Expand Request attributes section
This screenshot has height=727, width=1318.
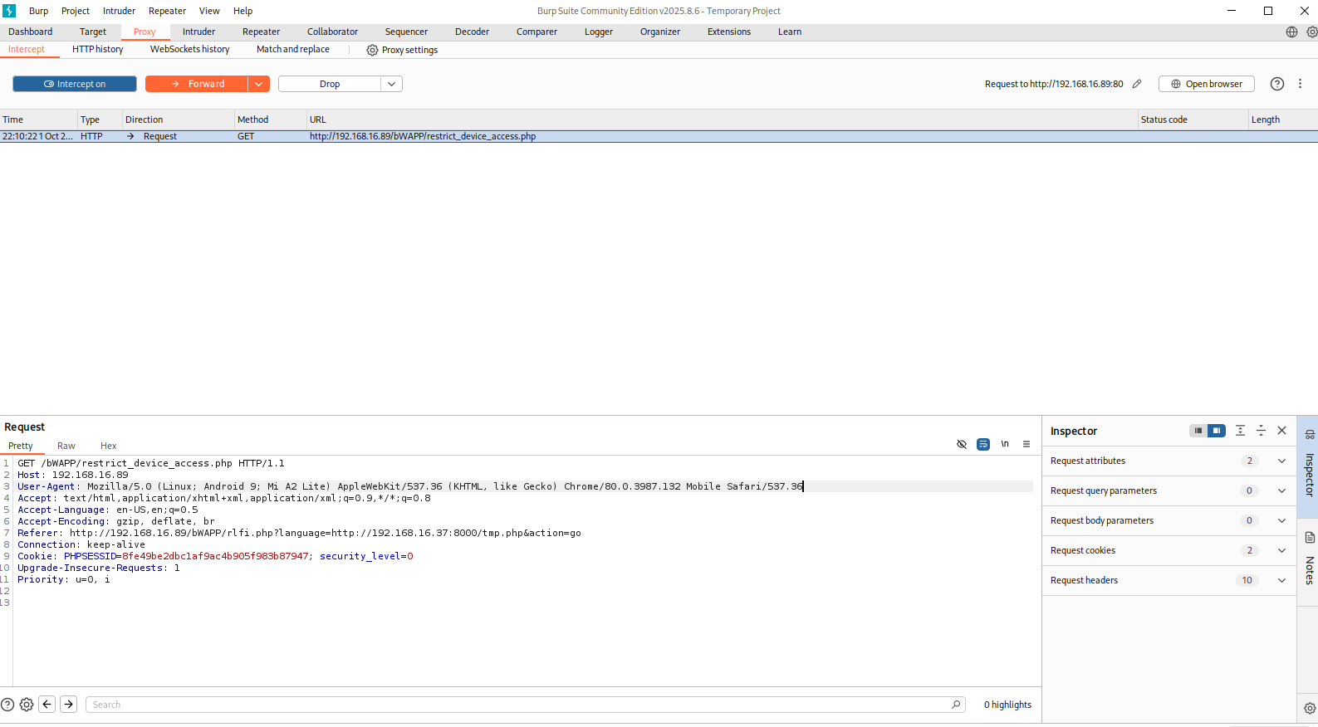point(1169,461)
